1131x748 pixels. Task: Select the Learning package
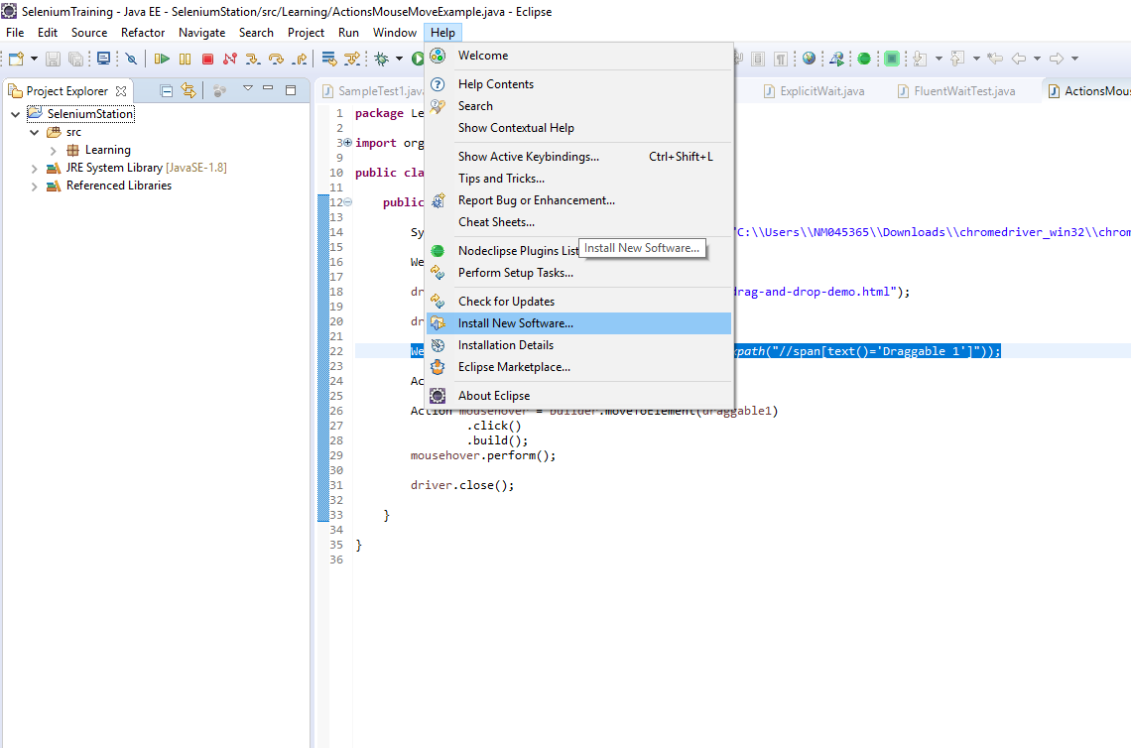point(107,150)
